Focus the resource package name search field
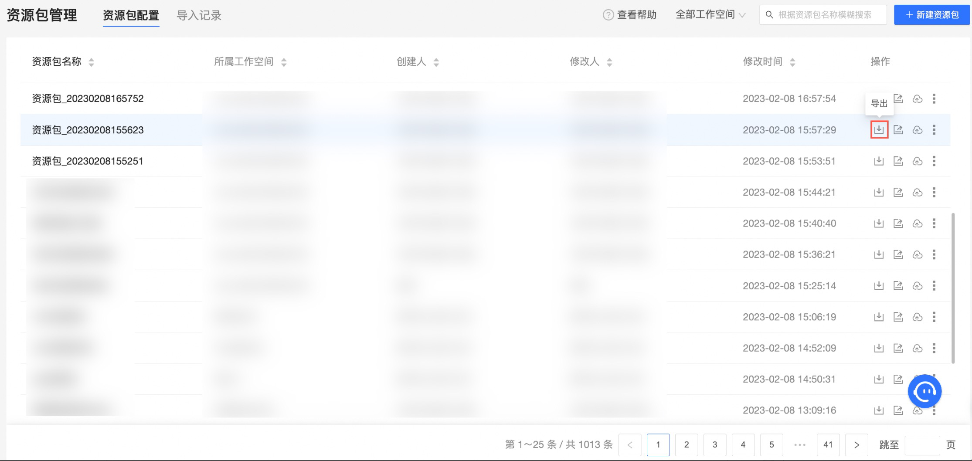Screen dimensions: 972x461 click(823, 15)
